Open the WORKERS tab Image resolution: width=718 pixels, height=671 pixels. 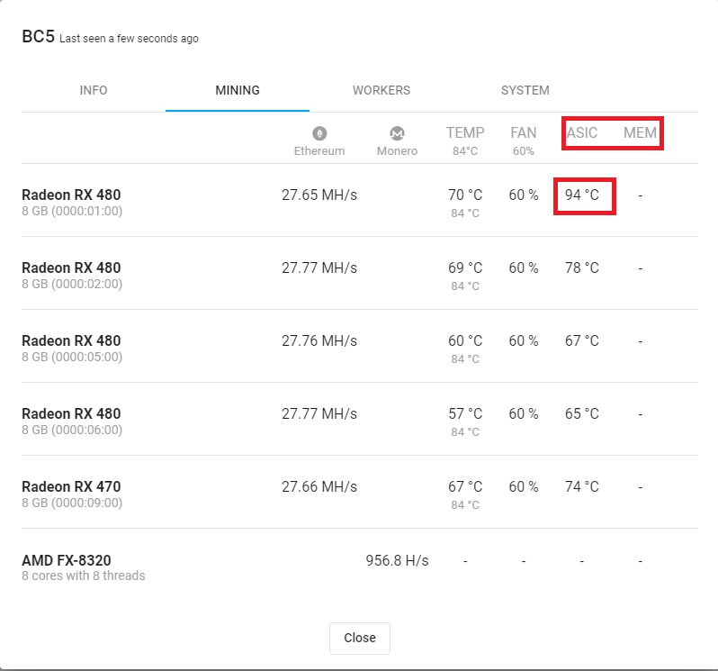[x=381, y=90]
